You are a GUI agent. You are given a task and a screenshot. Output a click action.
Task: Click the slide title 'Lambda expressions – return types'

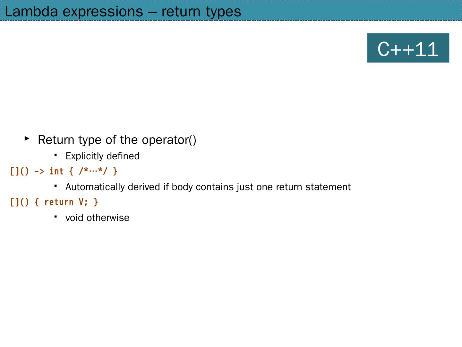click(x=123, y=12)
